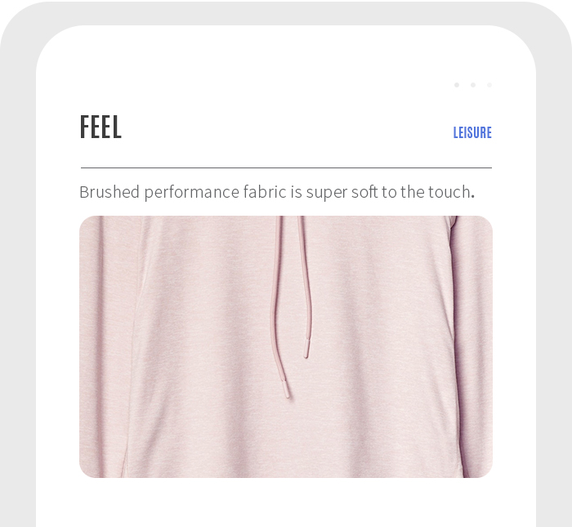The height and width of the screenshot is (527, 572).
Task: Click the blank white area below the image
Action: click(x=286, y=502)
